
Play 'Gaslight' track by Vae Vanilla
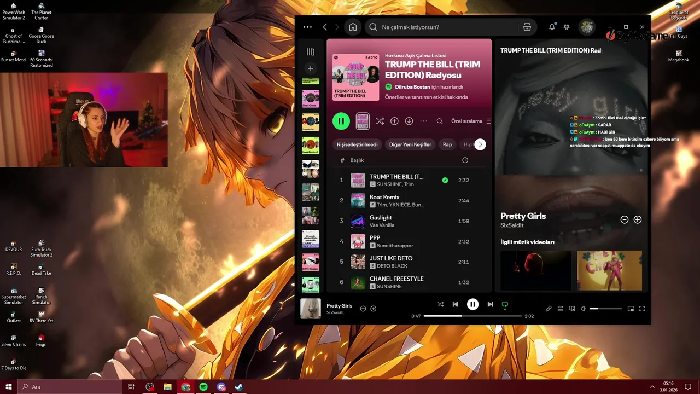(x=409, y=221)
